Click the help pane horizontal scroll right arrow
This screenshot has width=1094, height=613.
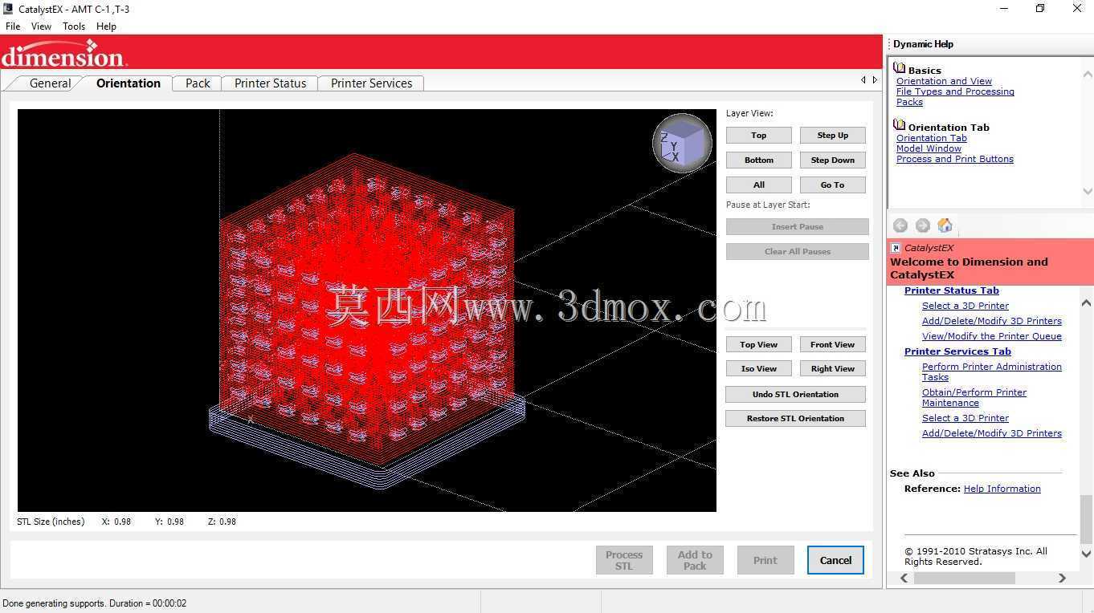pos(1062,578)
